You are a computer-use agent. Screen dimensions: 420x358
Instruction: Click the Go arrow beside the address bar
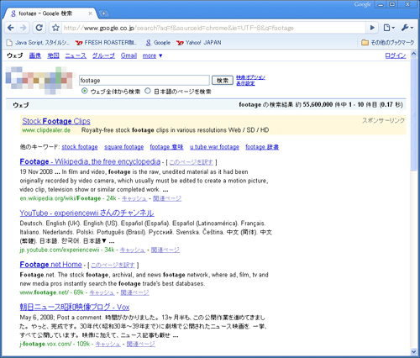(372, 28)
